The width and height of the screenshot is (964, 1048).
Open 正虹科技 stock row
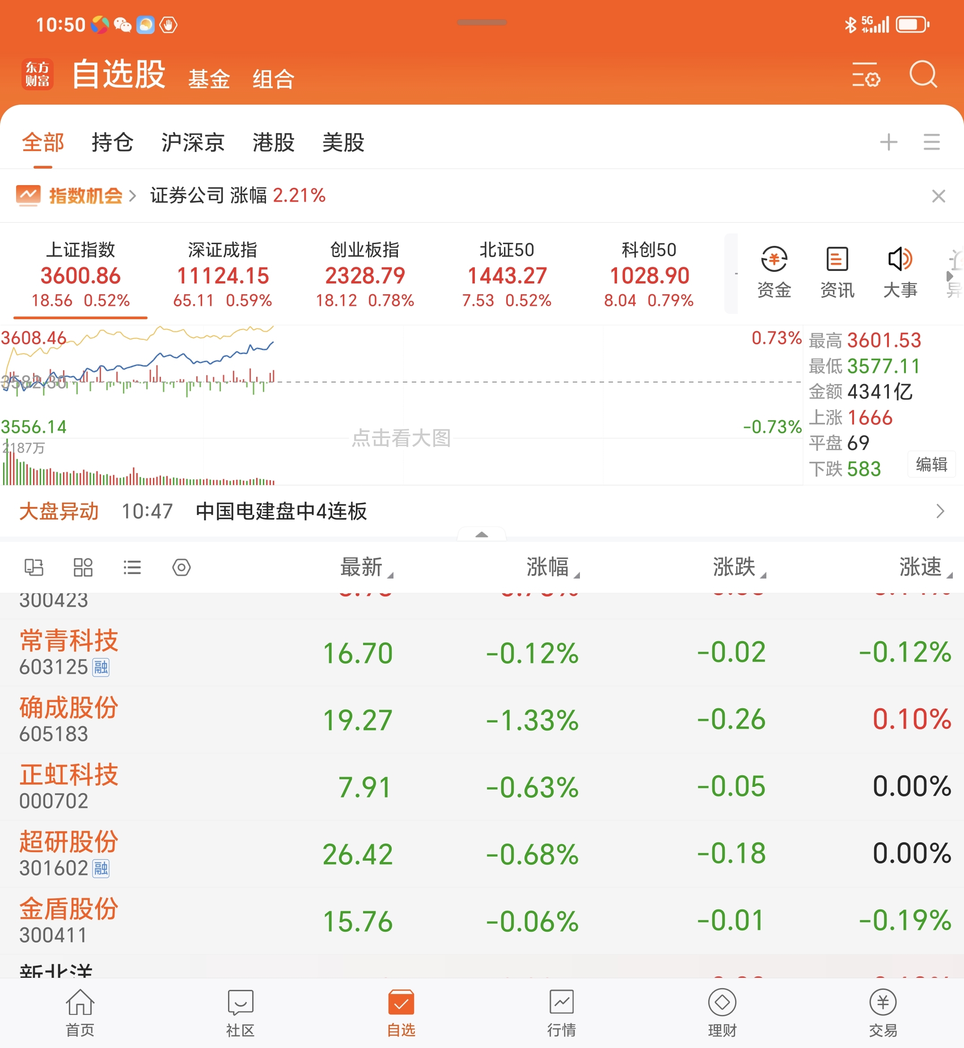click(482, 786)
